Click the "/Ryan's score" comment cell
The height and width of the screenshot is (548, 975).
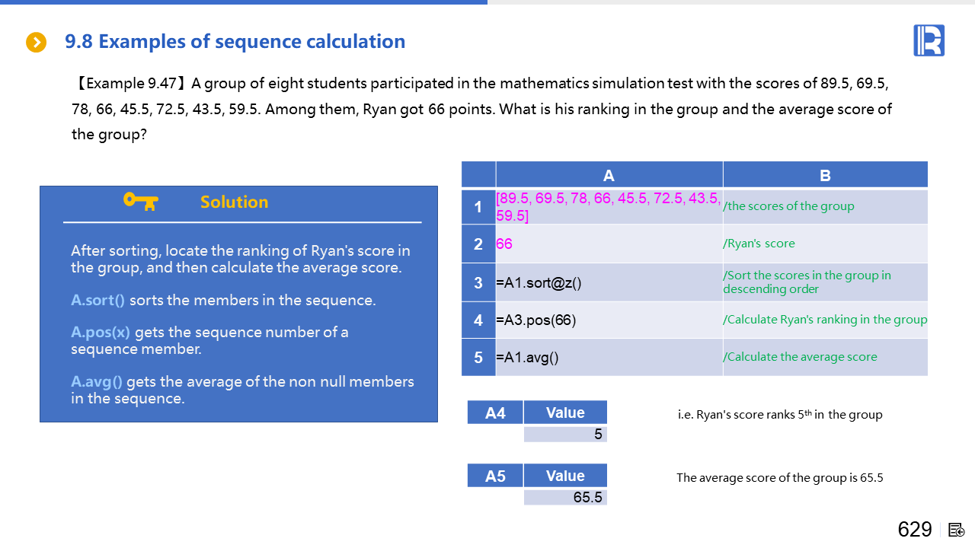click(x=825, y=244)
